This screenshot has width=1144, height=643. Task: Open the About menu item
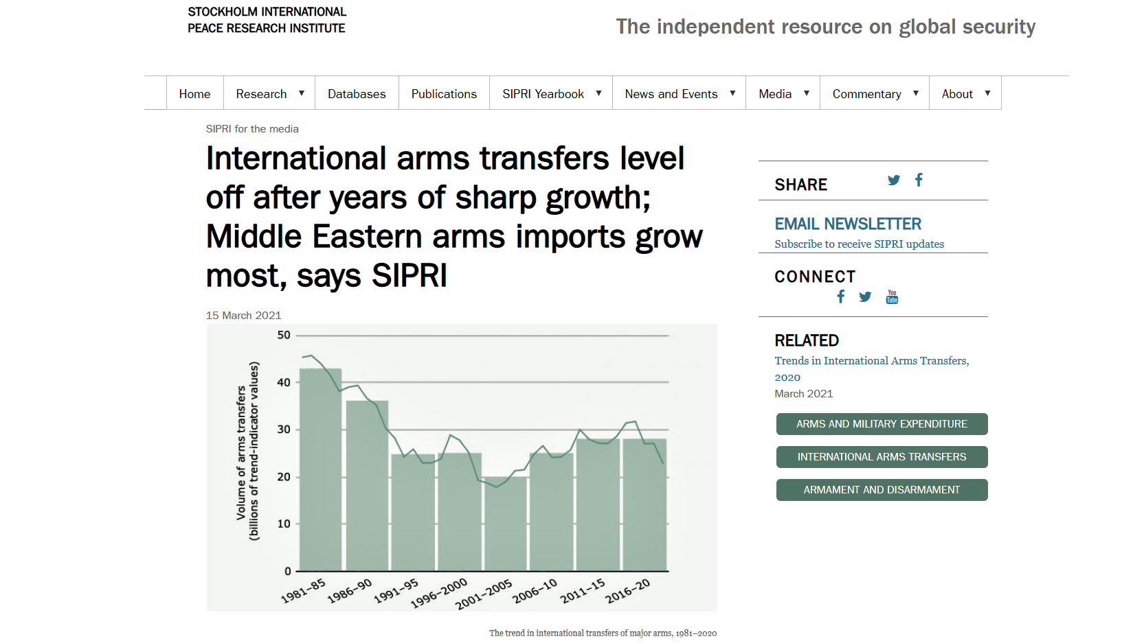point(957,94)
